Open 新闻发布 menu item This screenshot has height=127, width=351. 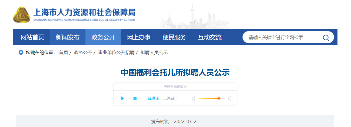pos(68,37)
